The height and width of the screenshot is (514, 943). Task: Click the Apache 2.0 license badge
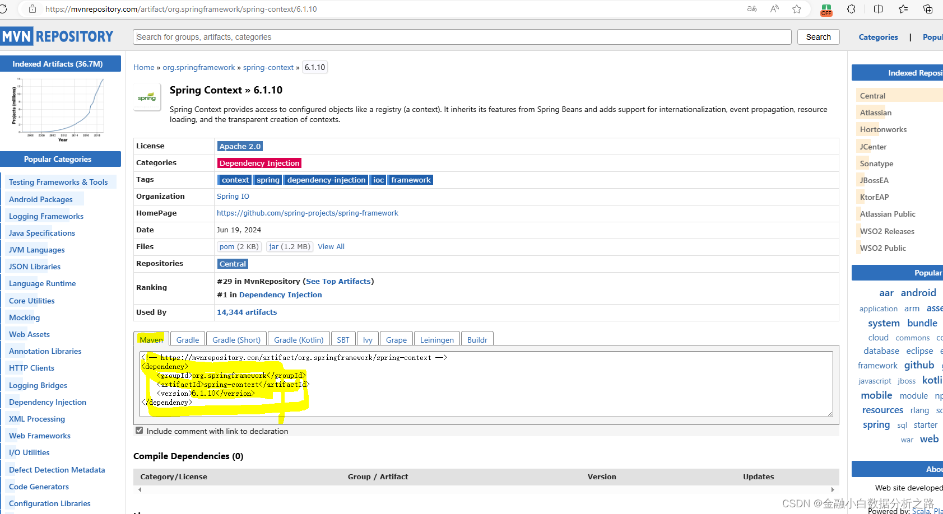point(240,146)
